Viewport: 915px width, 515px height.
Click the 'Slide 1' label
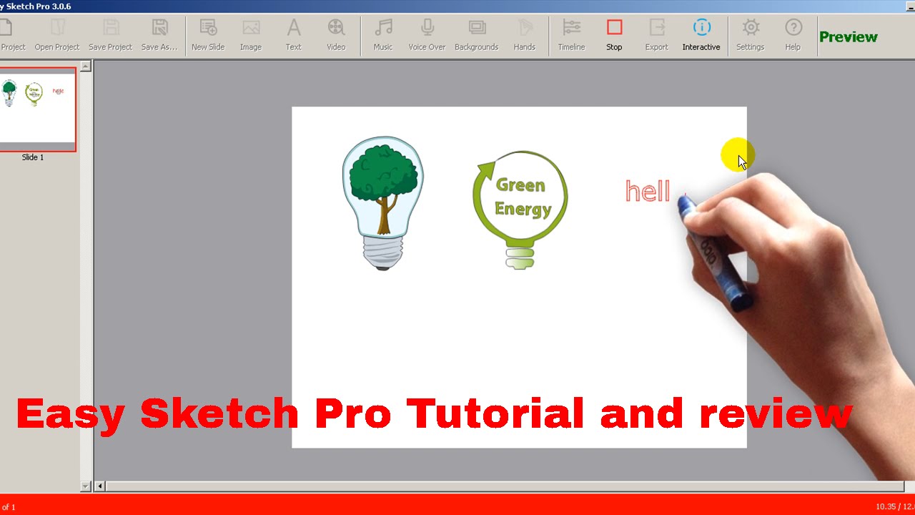click(33, 157)
